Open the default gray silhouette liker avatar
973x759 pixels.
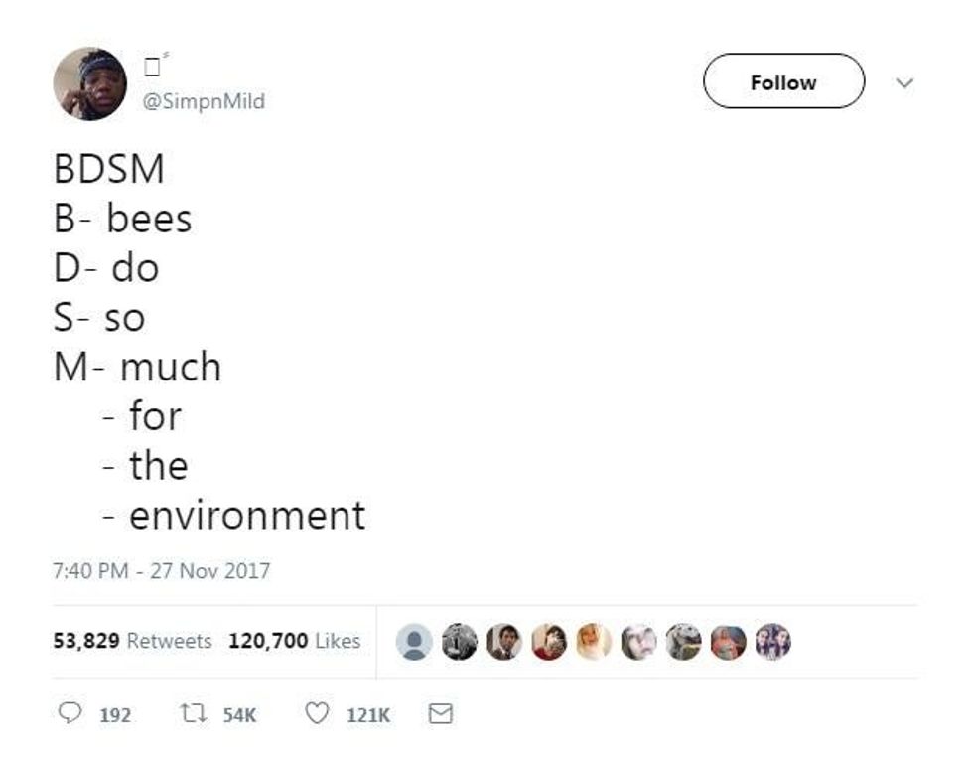click(x=413, y=642)
